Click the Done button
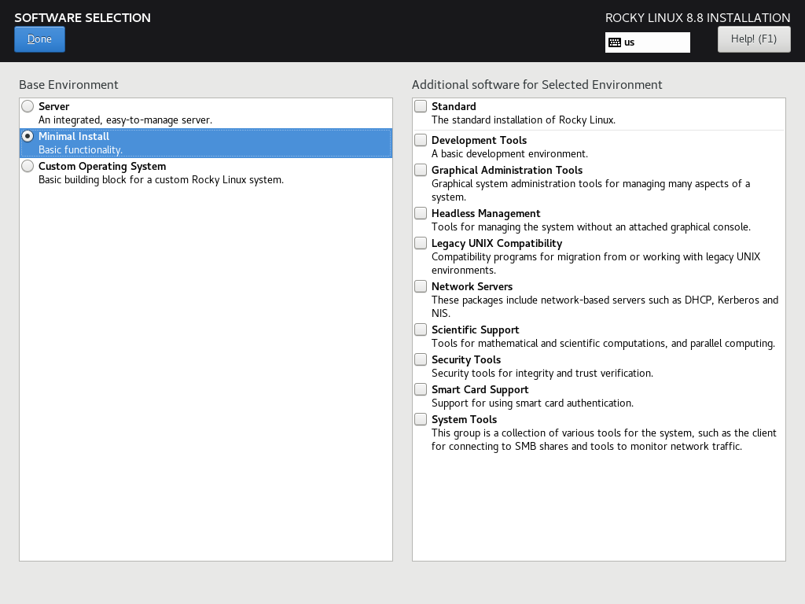805x604 pixels. click(x=39, y=39)
